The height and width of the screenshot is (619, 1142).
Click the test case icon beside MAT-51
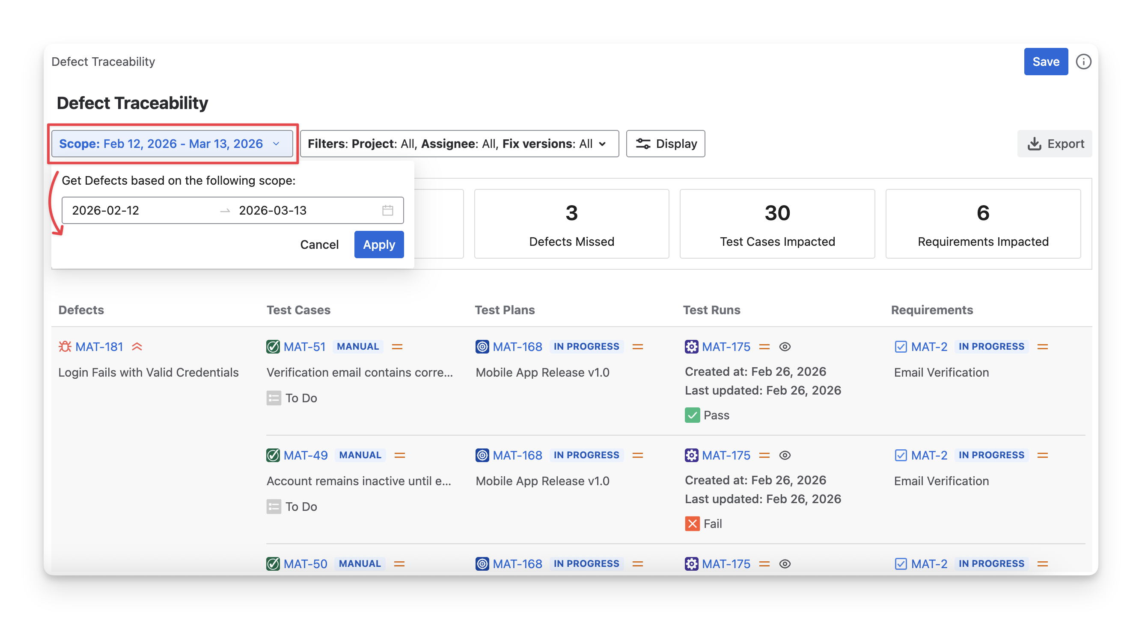[273, 347]
